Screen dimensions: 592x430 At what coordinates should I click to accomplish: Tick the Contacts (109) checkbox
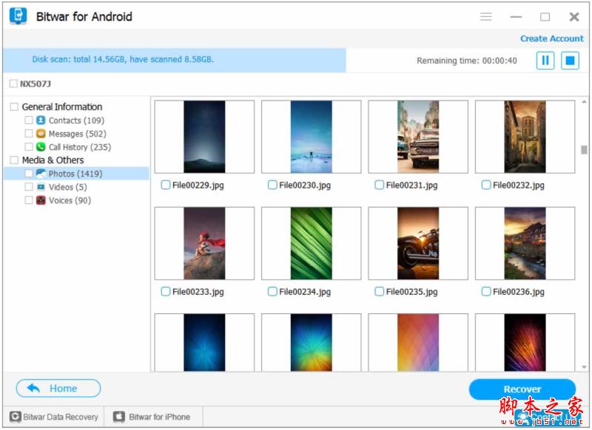29,120
